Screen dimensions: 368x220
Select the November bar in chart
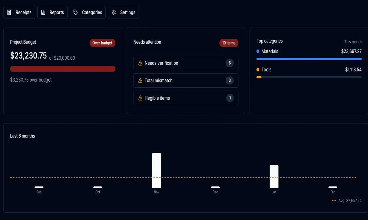tap(156, 170)
